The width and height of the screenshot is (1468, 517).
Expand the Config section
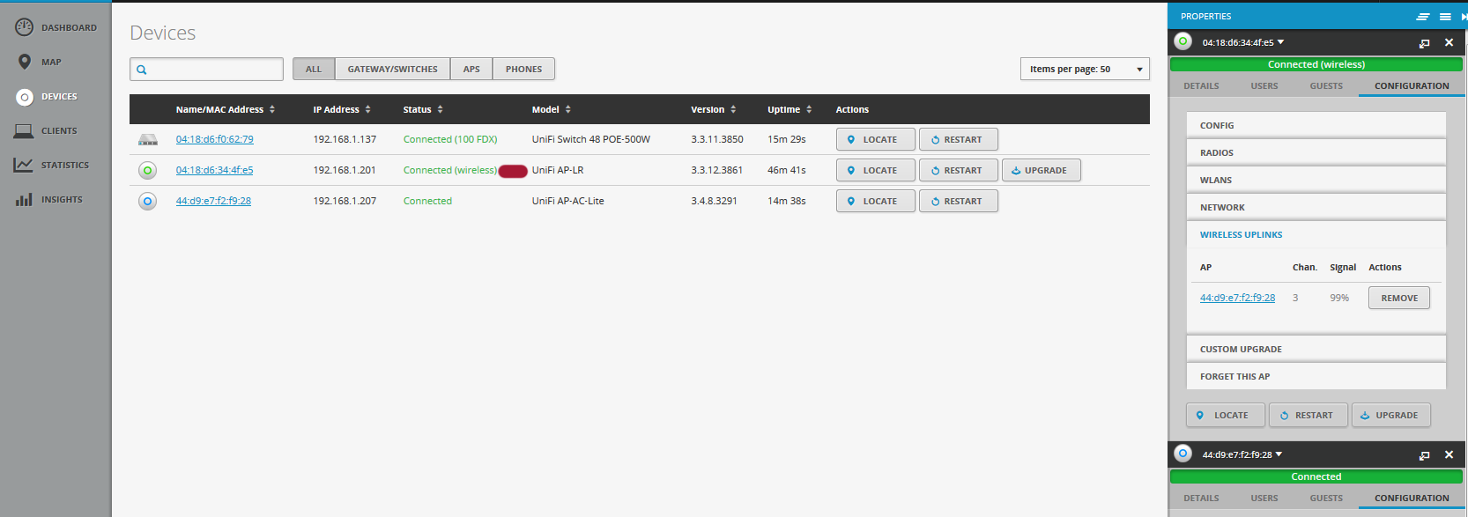click(1316, 125)
